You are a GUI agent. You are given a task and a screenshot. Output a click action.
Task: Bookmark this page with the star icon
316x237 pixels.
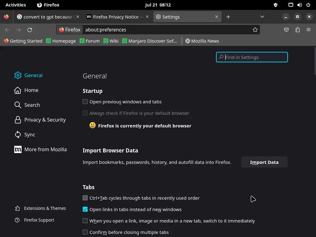(x=255, y=30)
